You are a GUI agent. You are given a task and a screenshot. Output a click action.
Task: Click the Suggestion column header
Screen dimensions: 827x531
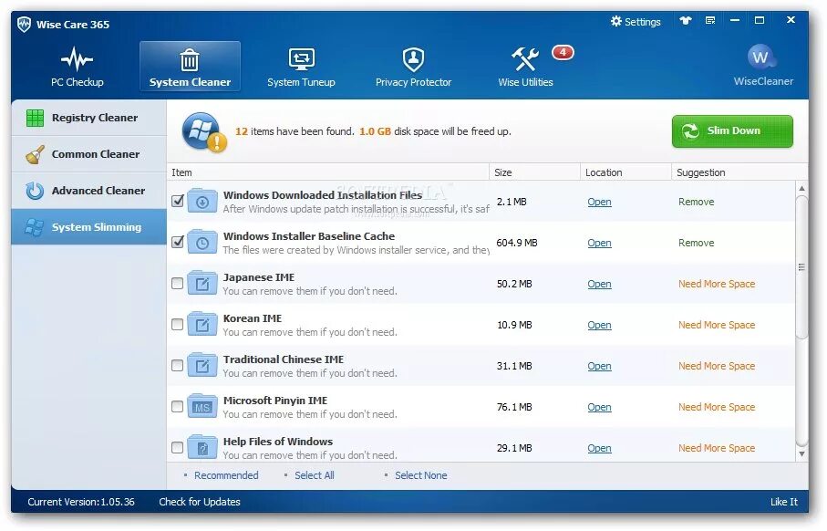739,172
